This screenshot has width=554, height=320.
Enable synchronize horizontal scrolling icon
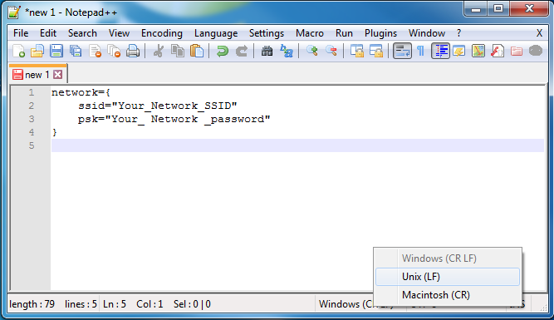pyautogui.click(x=376, y=51)
